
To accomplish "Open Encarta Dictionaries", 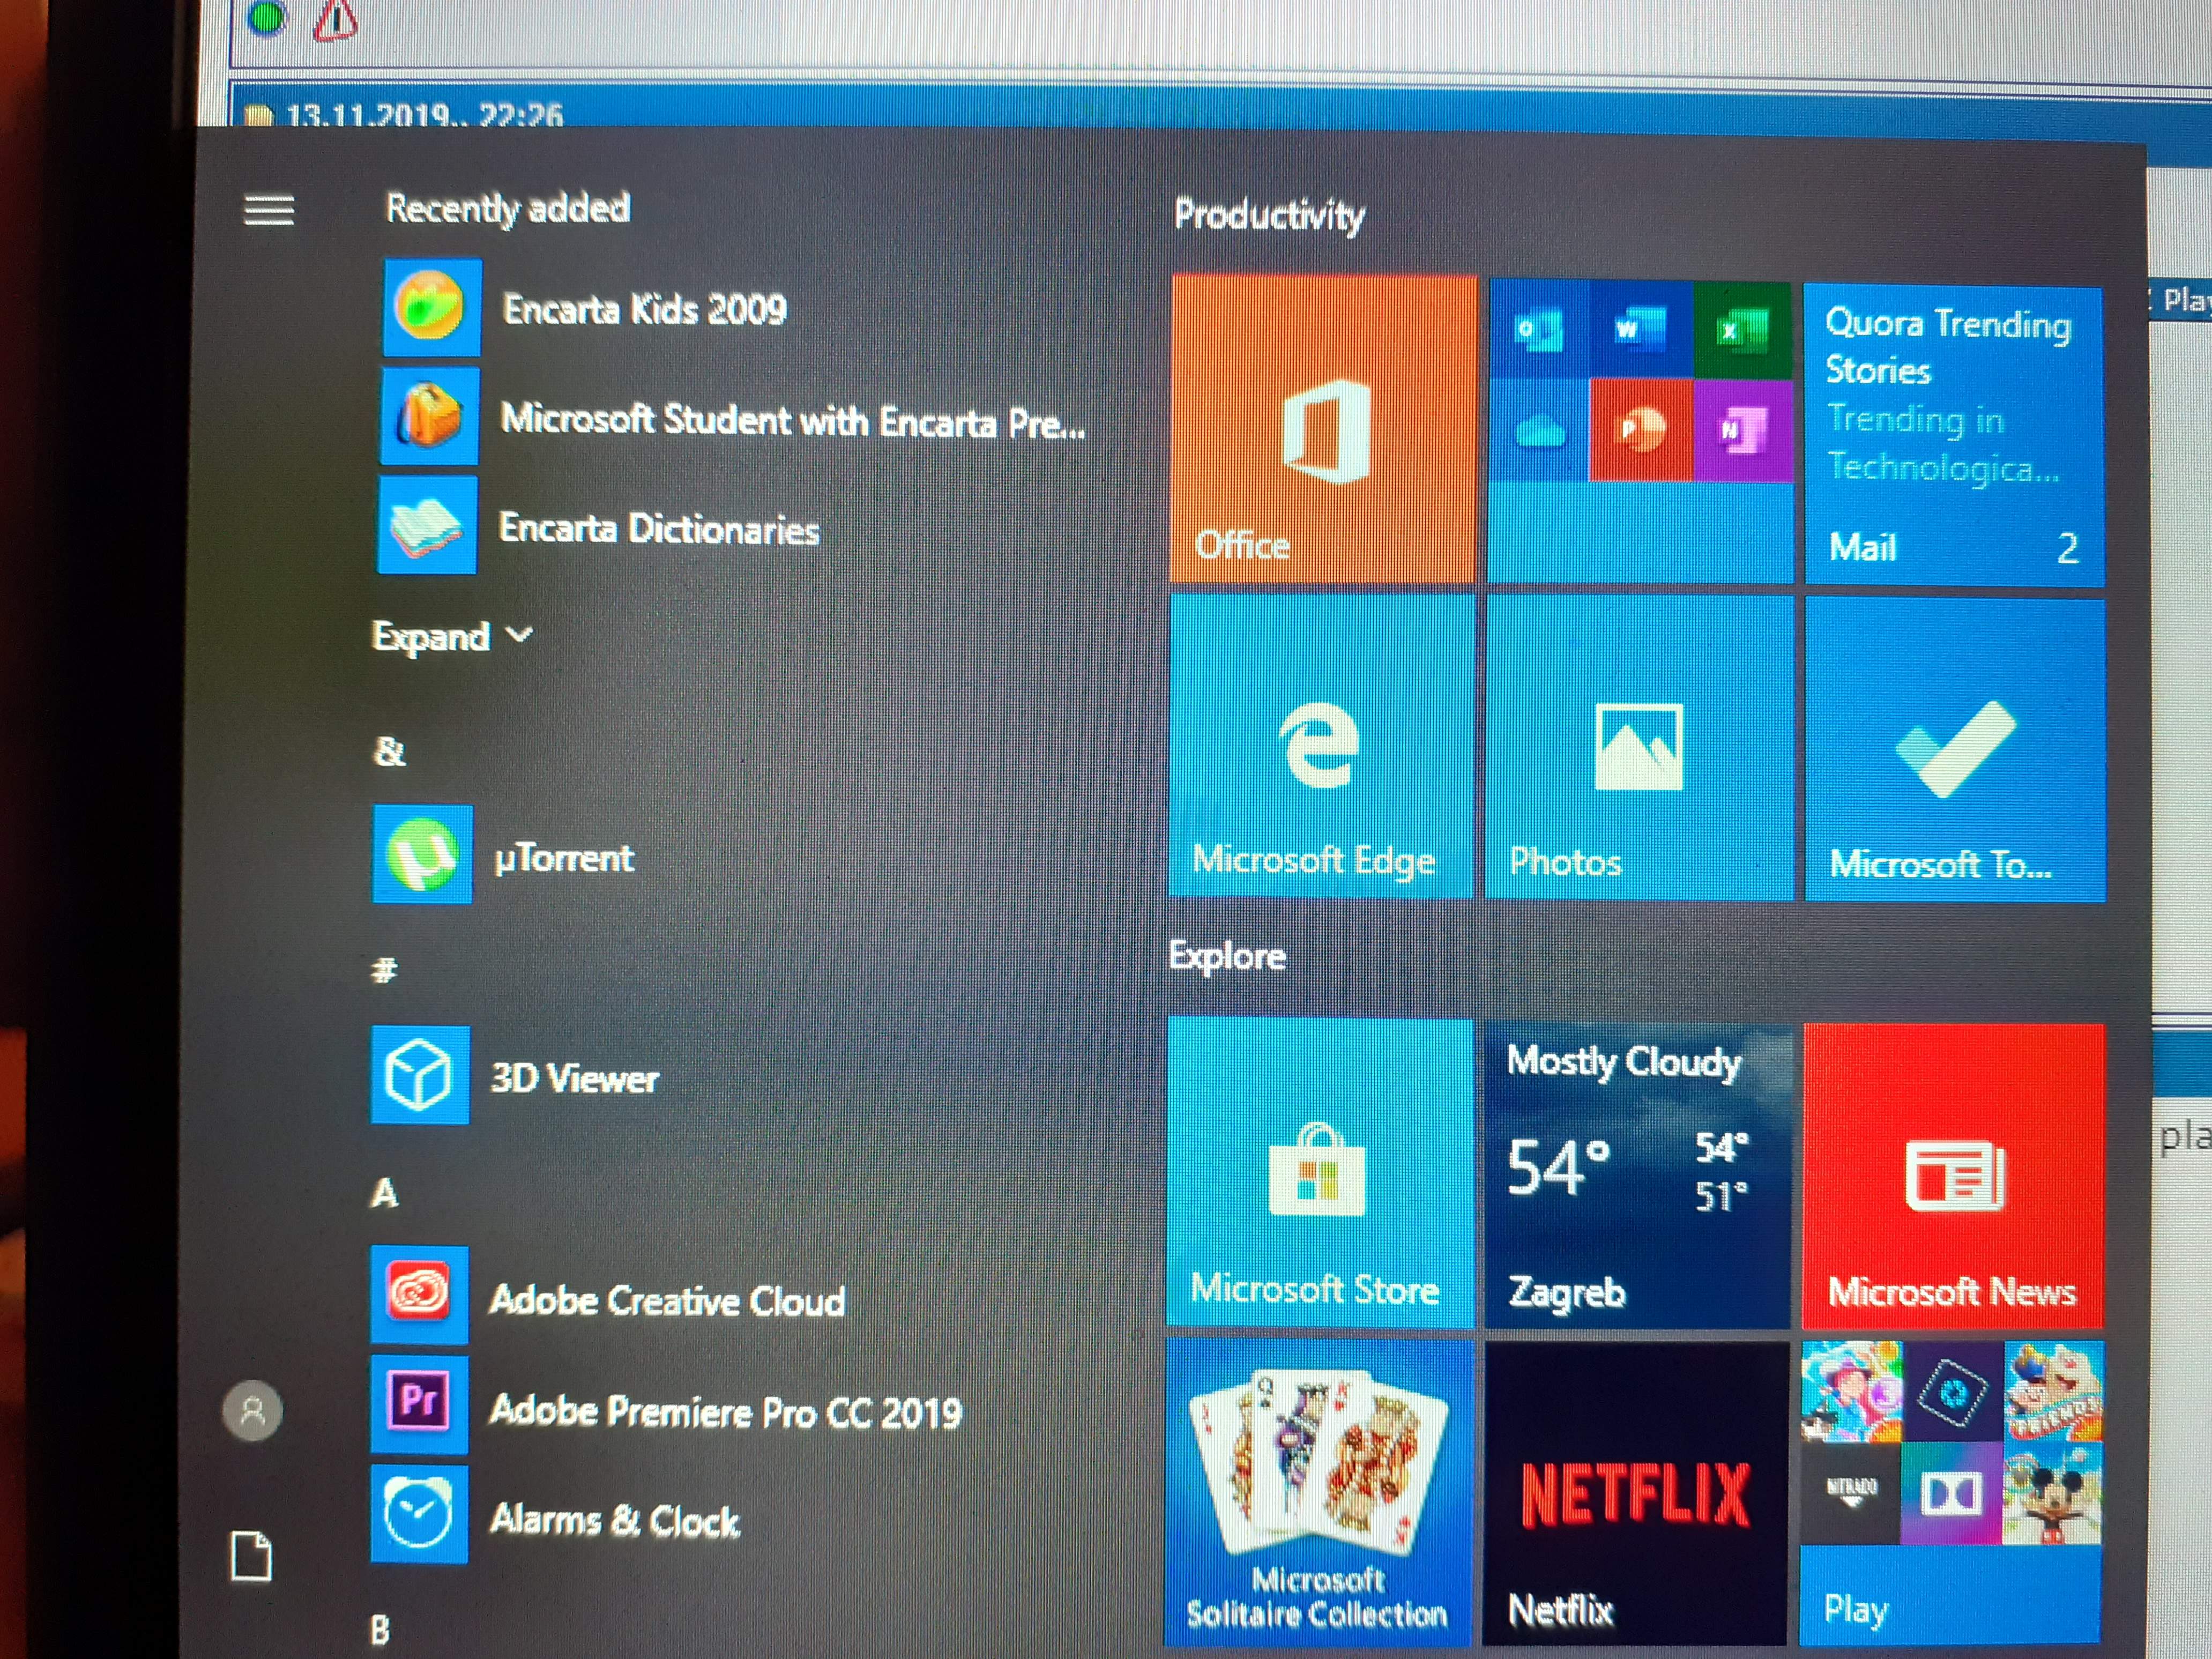I will [658, 528].
